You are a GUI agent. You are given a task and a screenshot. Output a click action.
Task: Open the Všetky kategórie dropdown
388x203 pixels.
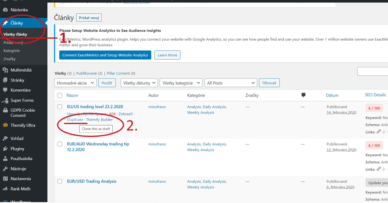click(x=181, y=83)
